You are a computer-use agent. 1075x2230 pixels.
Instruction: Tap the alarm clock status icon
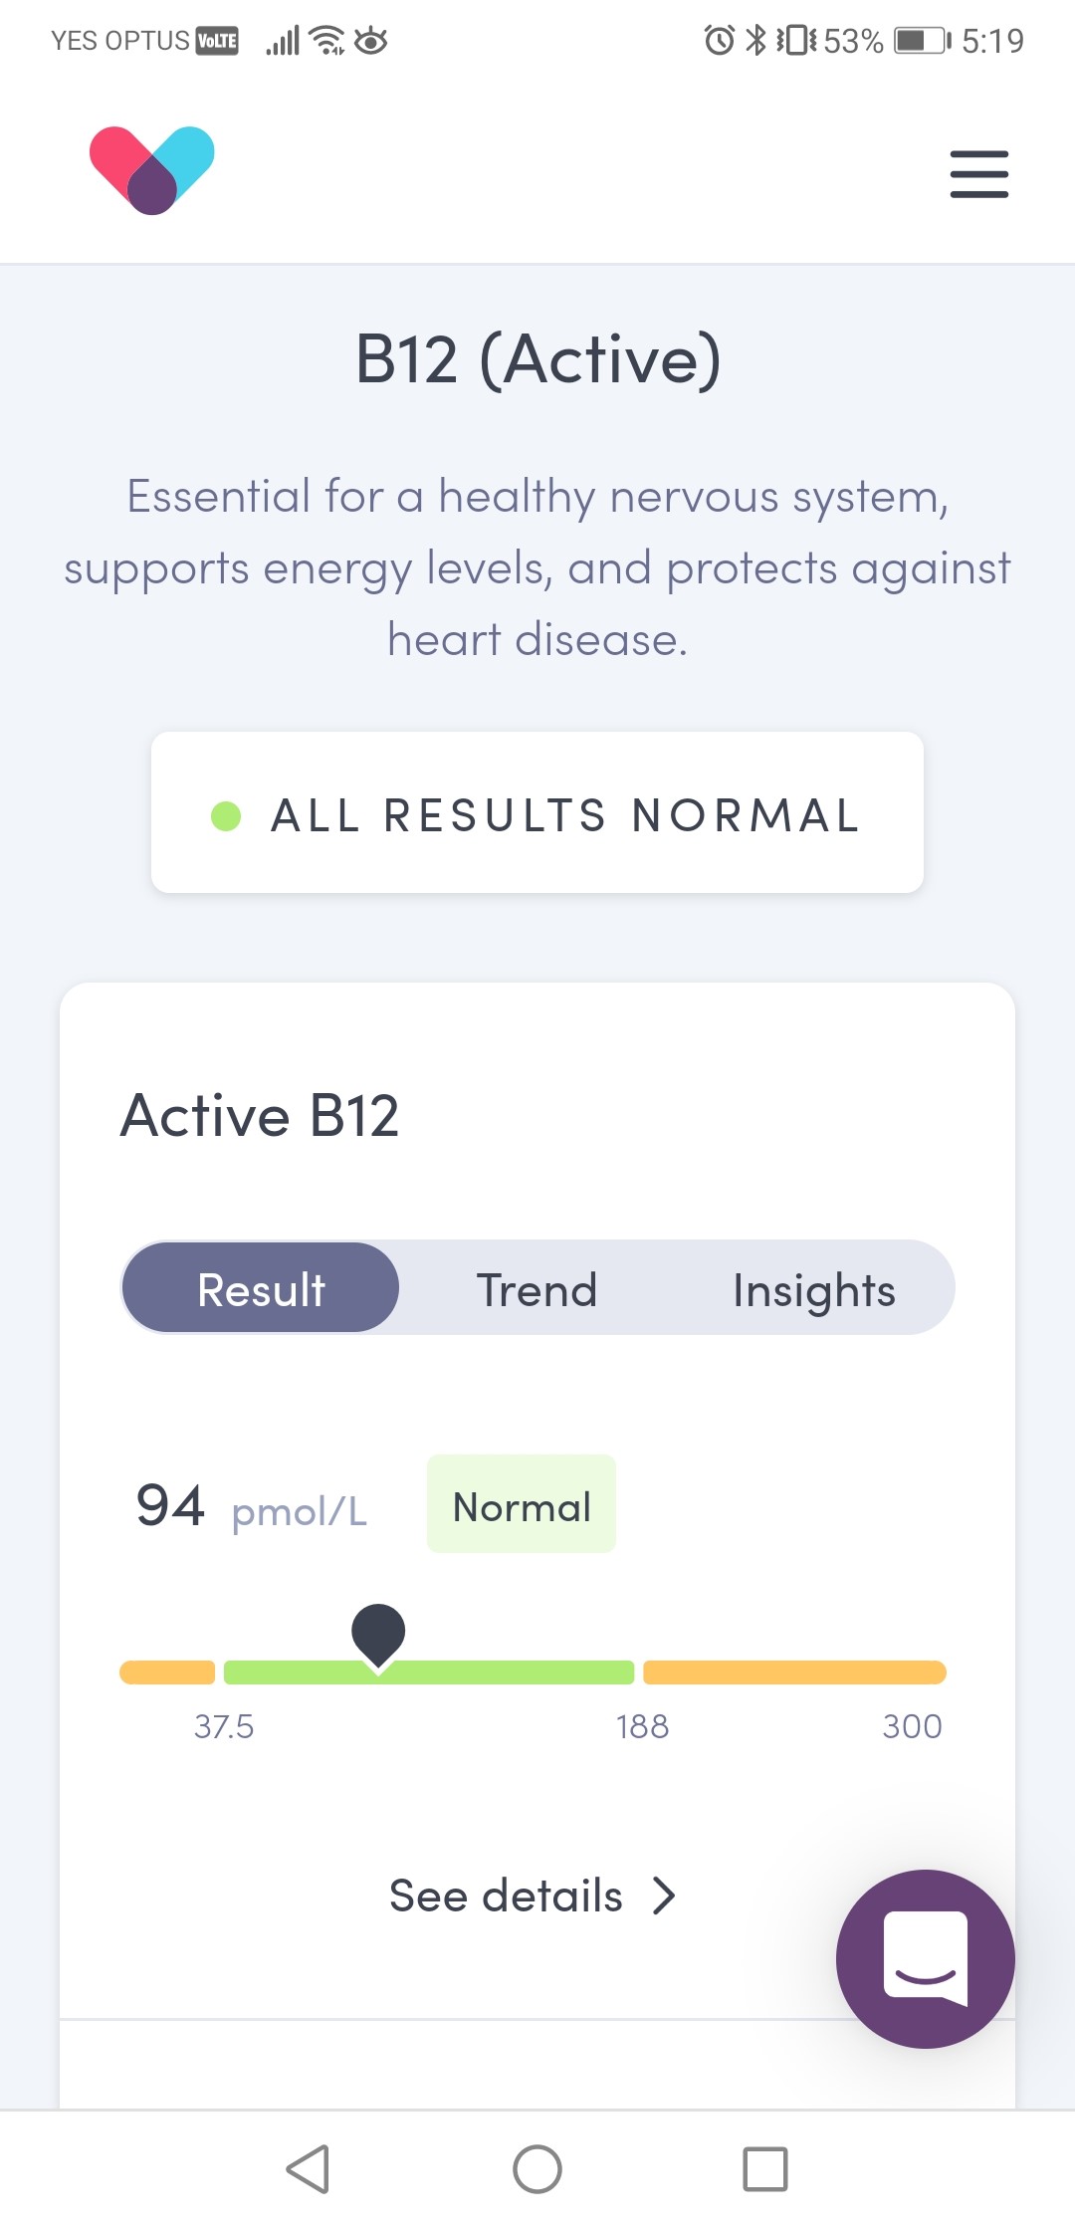click(719, 41)
